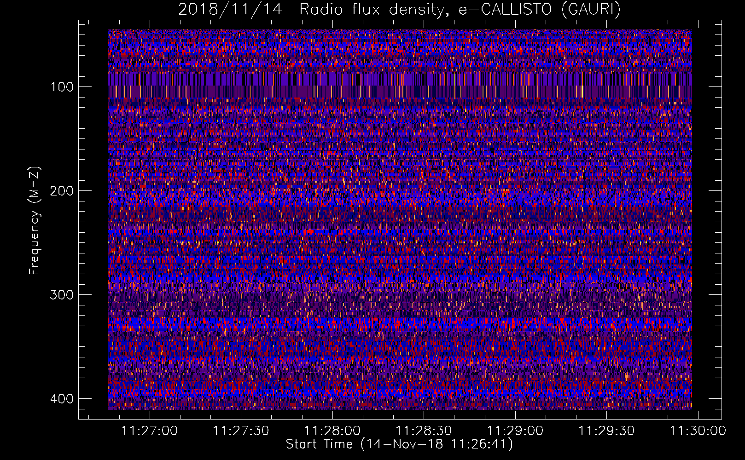
Task: Click the '300' frequency tick label
Action: [x=62, y=295]
